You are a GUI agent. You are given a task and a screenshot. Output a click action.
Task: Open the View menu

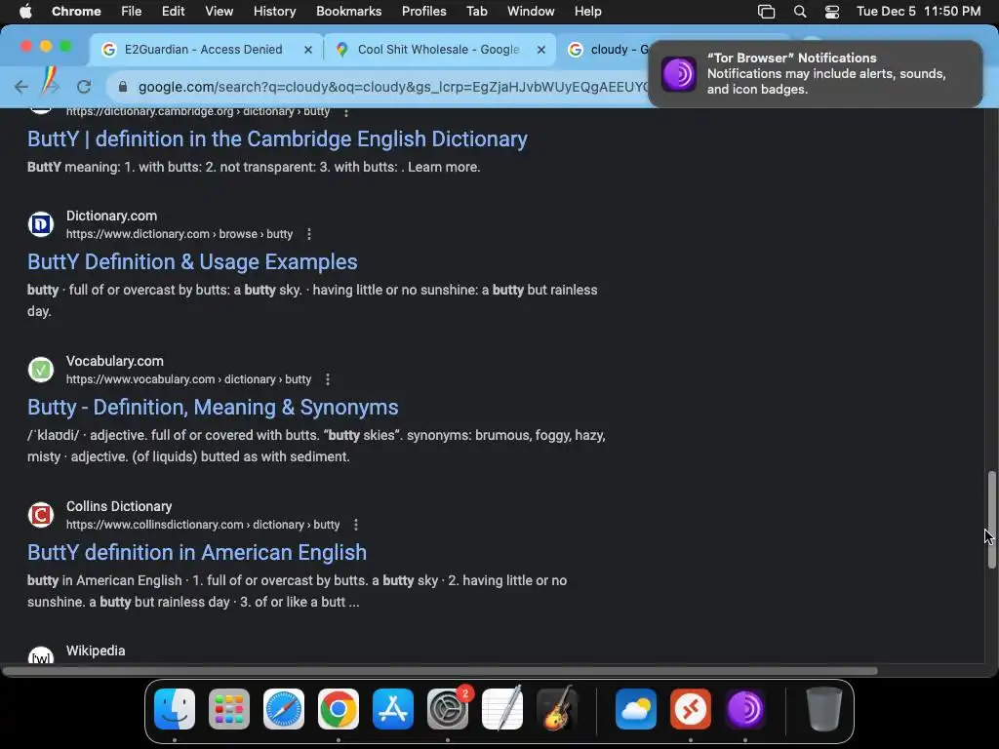click(219, 11)
